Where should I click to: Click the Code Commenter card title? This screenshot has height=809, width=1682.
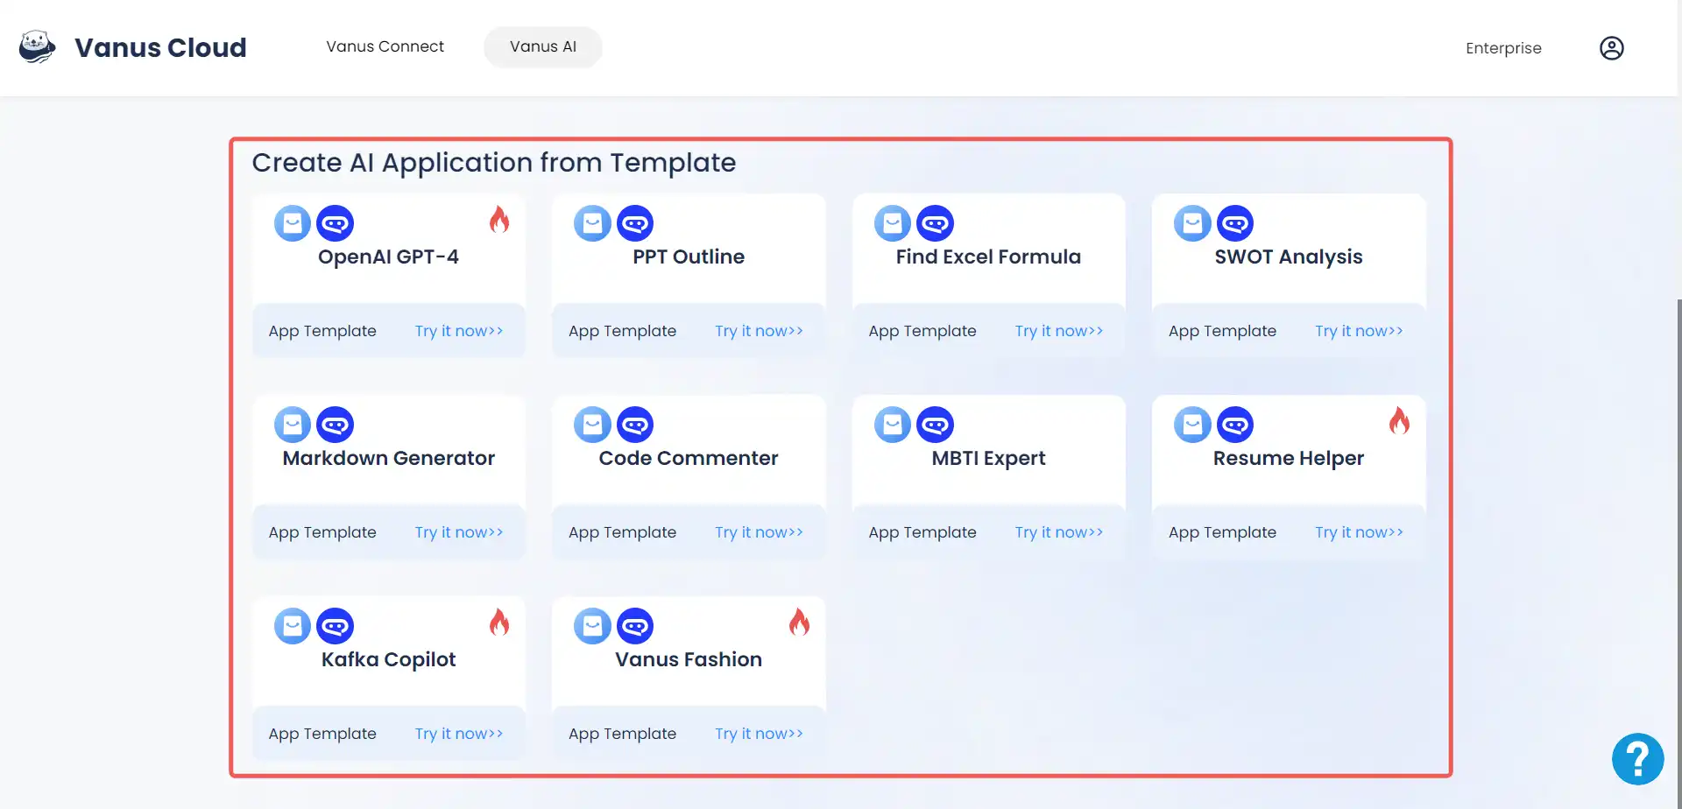pyautogui.click(x=689, y=458)
